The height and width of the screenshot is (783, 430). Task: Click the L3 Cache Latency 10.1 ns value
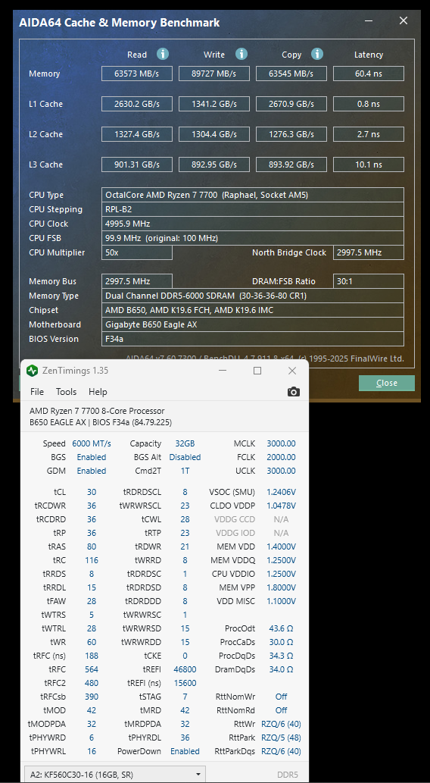[x=369, y=164]
